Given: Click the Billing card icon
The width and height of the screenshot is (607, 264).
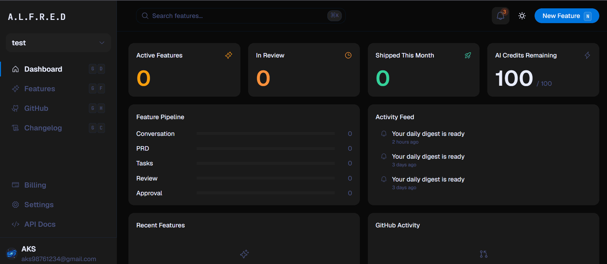Looking at the screenshot, I should tap(15, 185).
